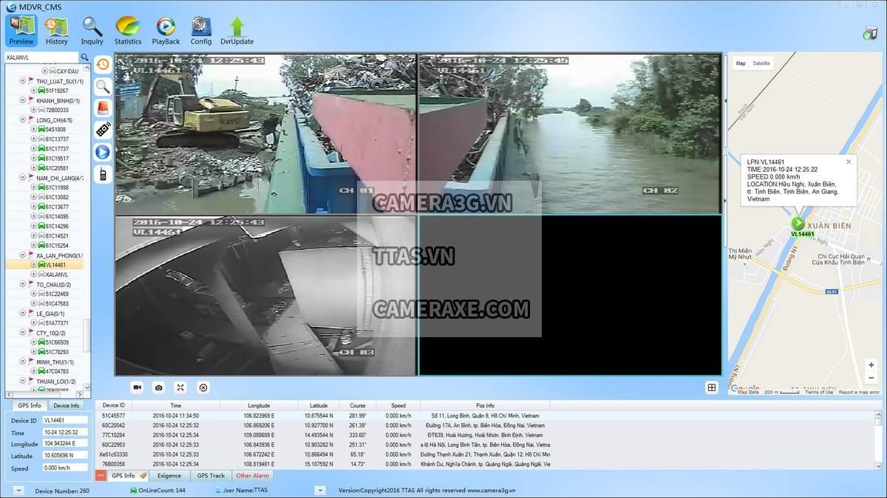Collapse the TO_CHAU(0/2) group
The width and height of the screenshot is (887, 498).
click(23, 284)
